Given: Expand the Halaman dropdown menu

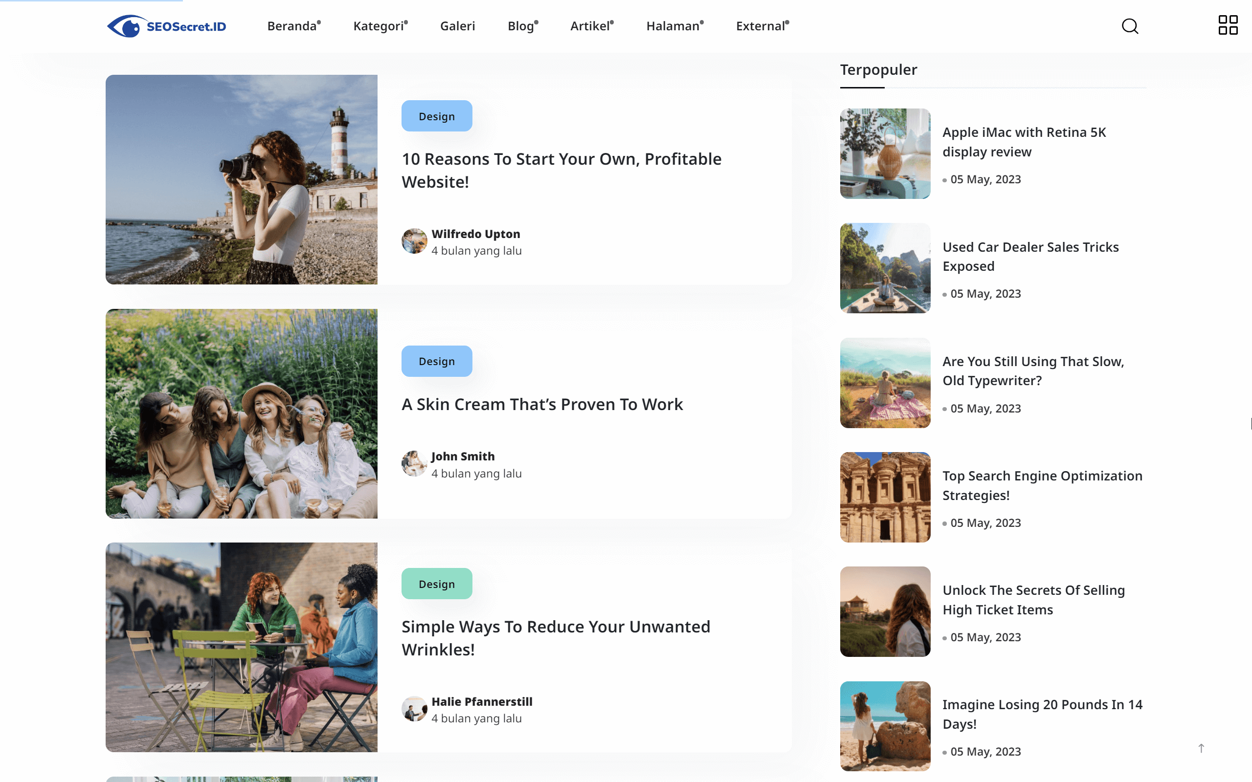Looking at the screenshot, I should click(x=674, y=26).
